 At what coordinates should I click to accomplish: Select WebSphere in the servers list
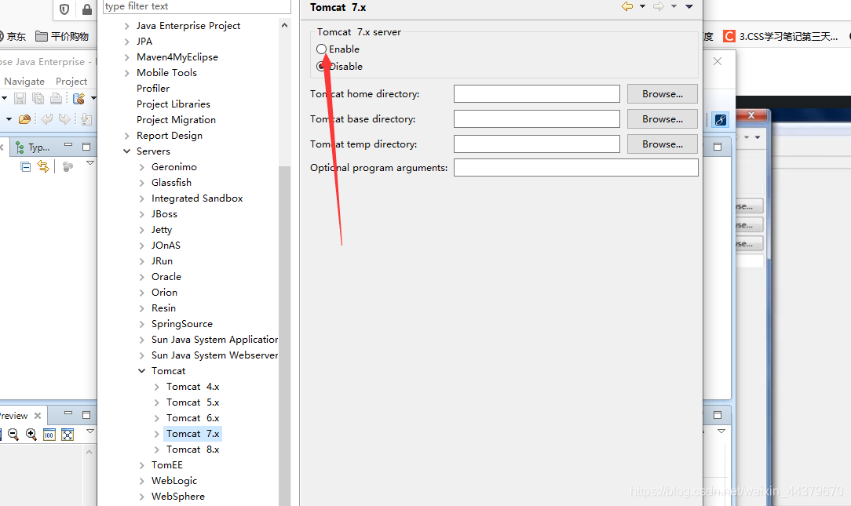click(178, 497)
